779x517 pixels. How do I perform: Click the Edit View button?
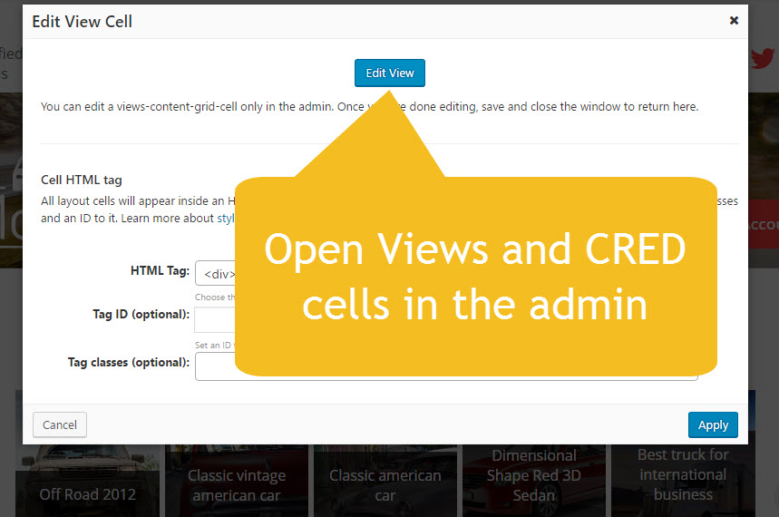coord(390,73)
